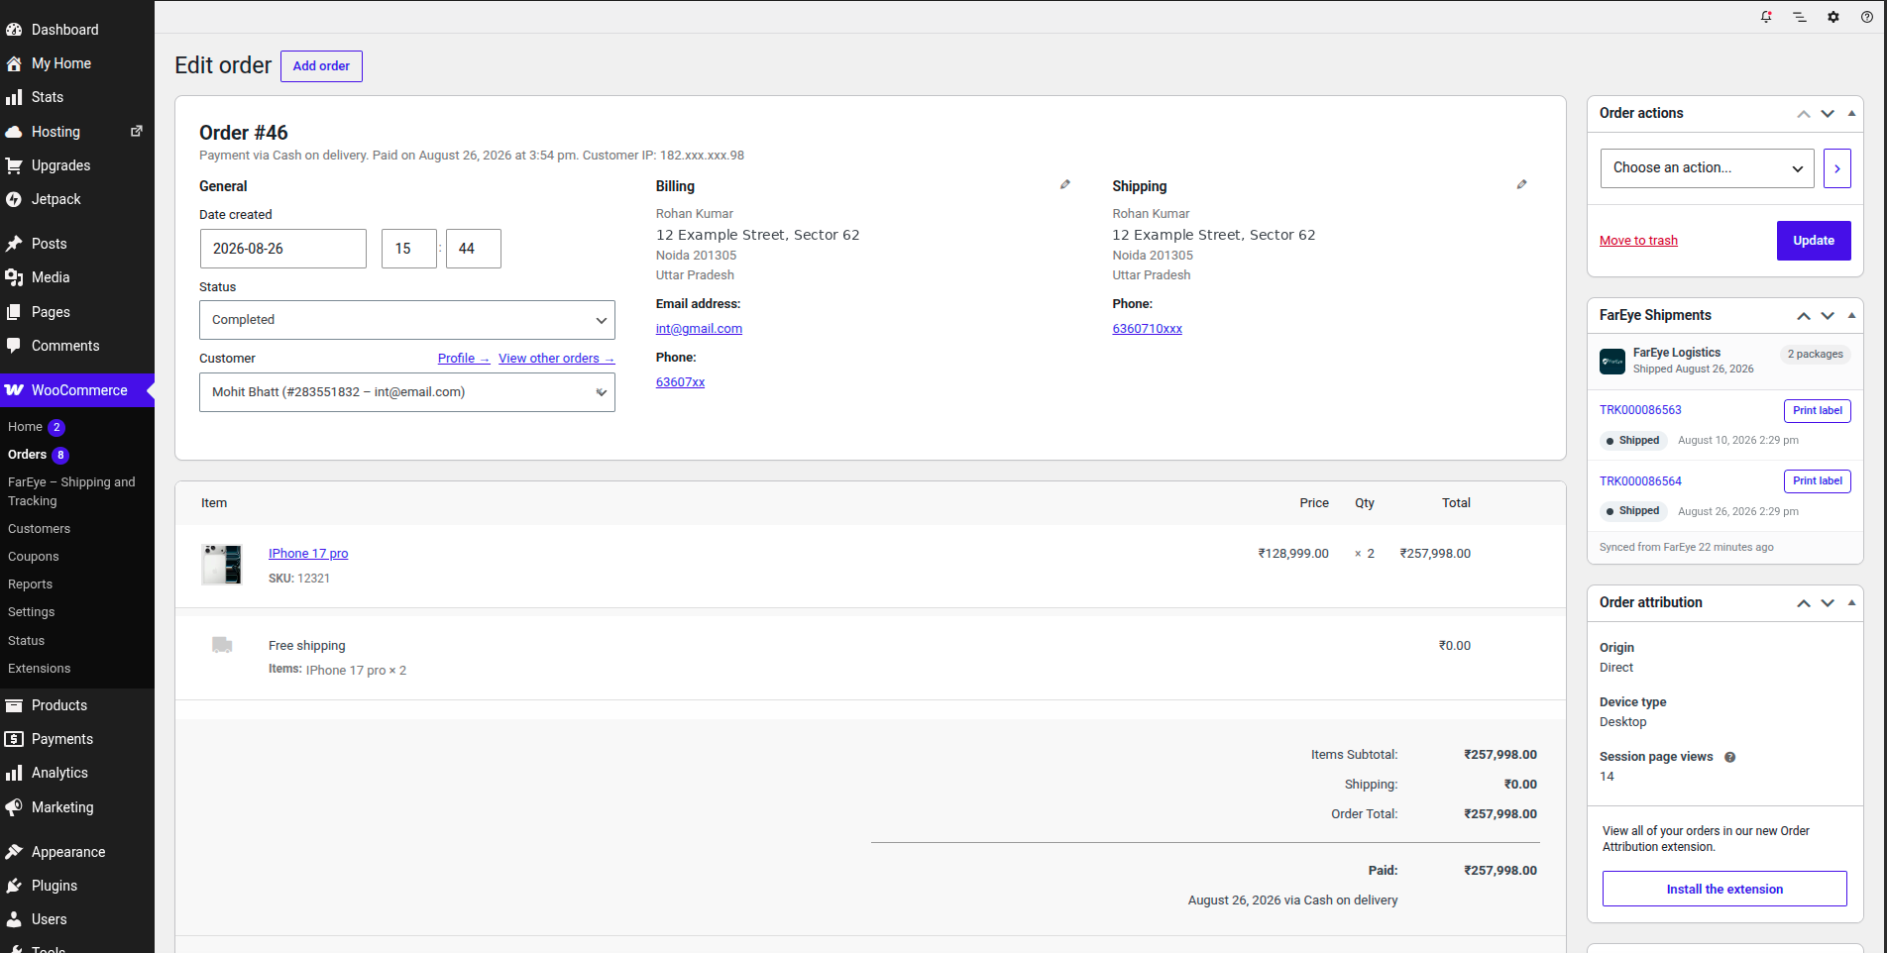Click the minute field showing 44

(x=474, y=249)
